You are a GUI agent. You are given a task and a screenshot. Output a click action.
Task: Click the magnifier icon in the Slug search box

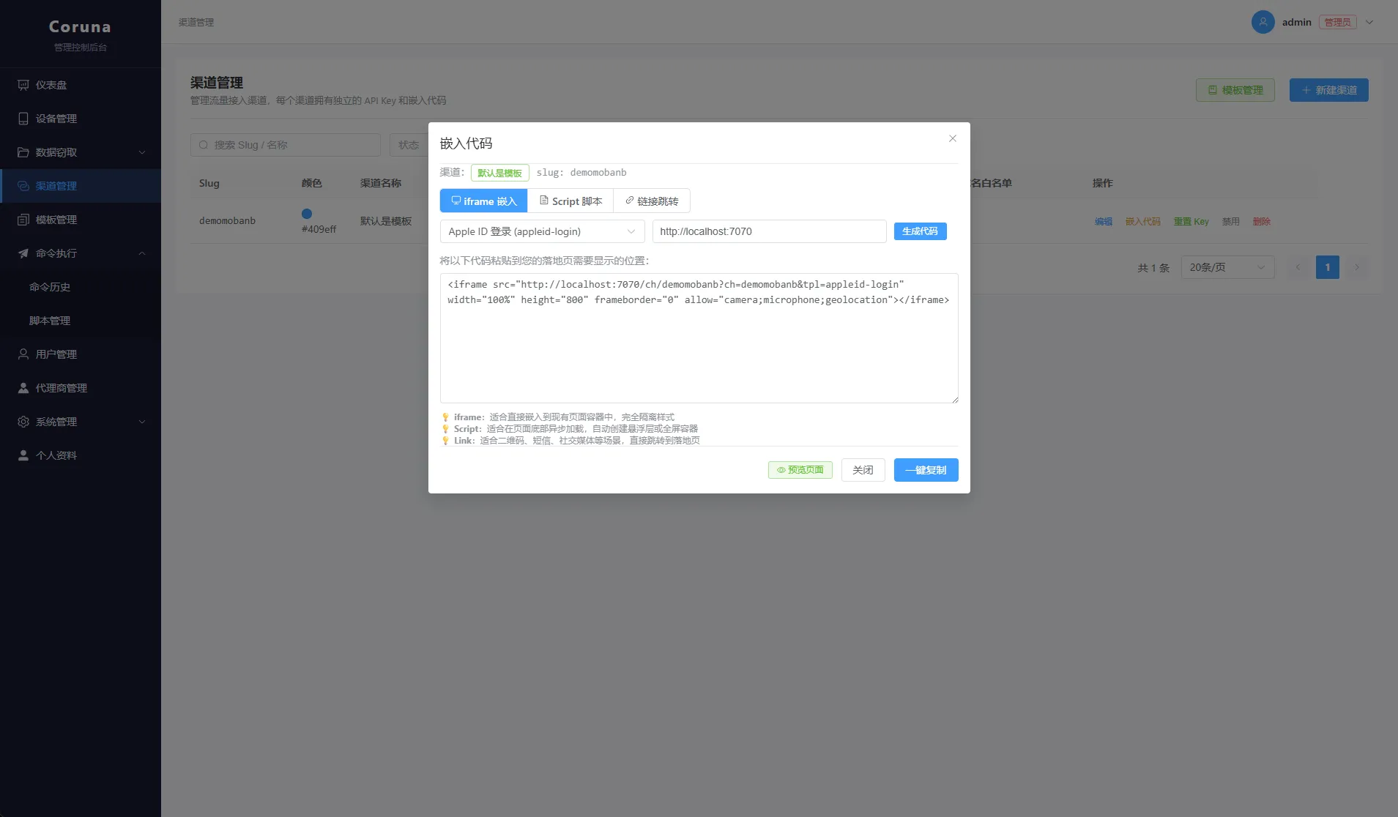204,145
